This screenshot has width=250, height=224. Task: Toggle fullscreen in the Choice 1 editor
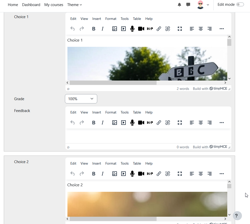pyautogui.click(x=180, y=29)
